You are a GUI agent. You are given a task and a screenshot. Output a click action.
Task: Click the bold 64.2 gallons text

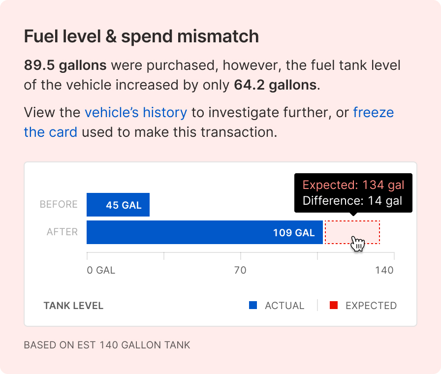coord(276,85)
